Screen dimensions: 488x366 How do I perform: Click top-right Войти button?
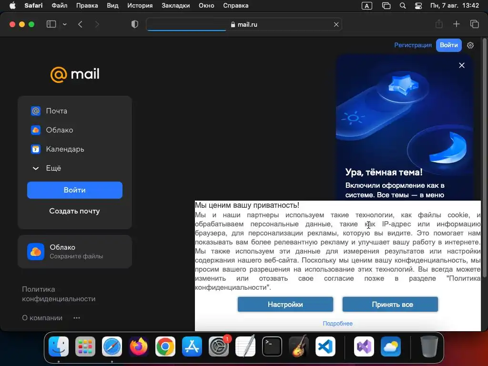[448, 45]
